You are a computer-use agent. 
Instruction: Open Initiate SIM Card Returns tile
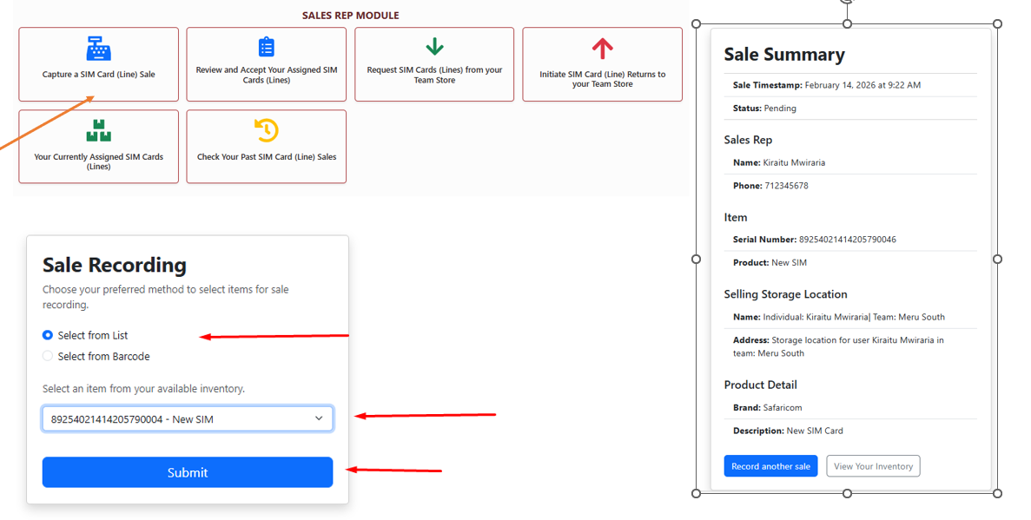pos(601,64)
